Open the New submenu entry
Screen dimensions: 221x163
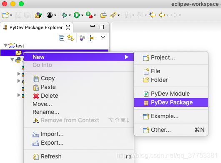pos(79,57)
